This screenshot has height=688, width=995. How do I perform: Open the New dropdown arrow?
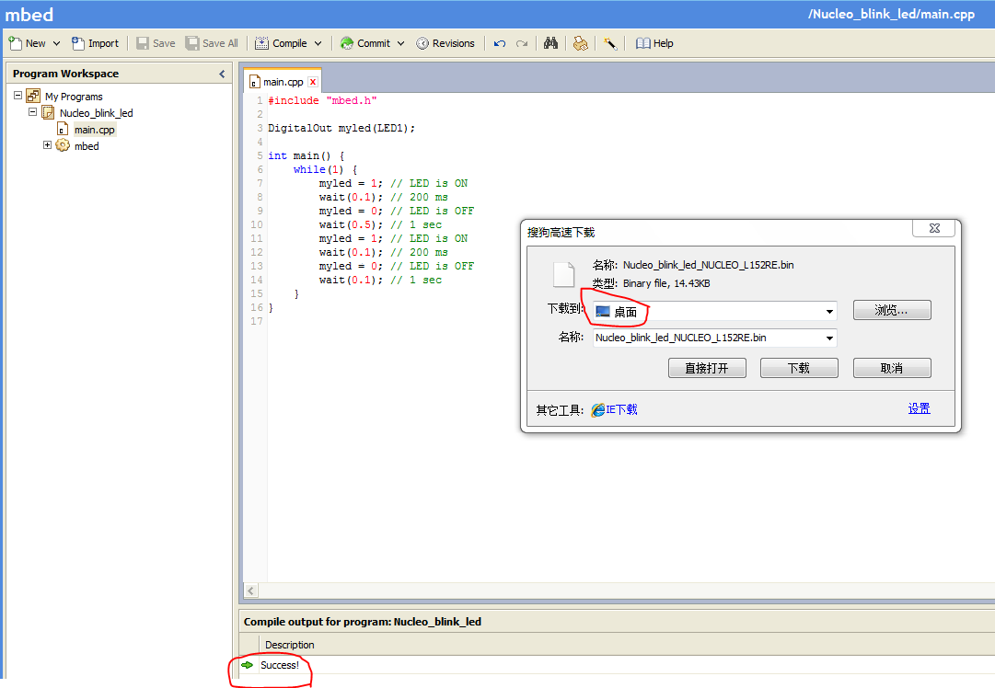56,43
